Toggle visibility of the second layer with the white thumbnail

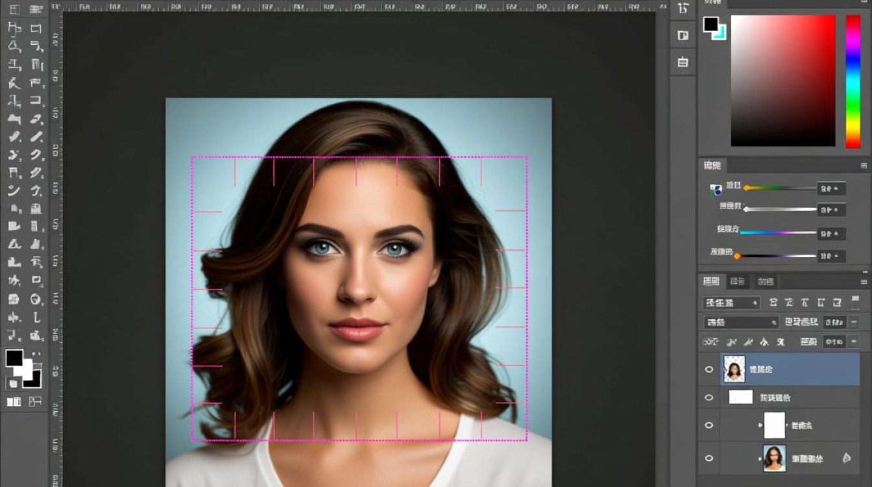click(708, 397)
